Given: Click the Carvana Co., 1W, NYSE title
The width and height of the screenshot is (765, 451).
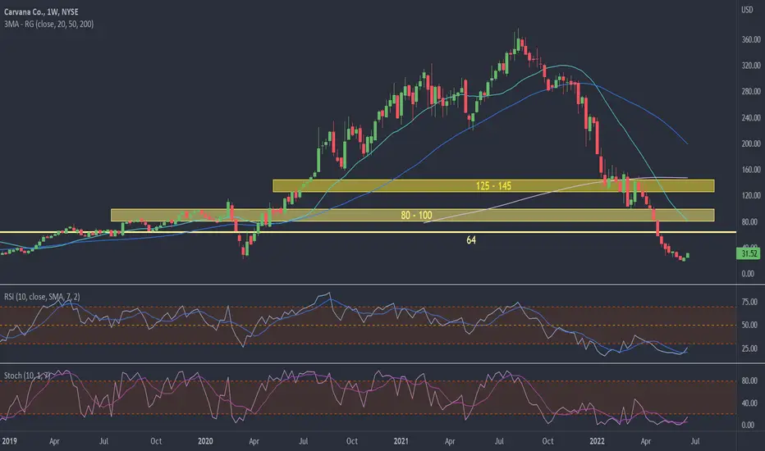Looking at the screenshot, I should tap(41, 11).
